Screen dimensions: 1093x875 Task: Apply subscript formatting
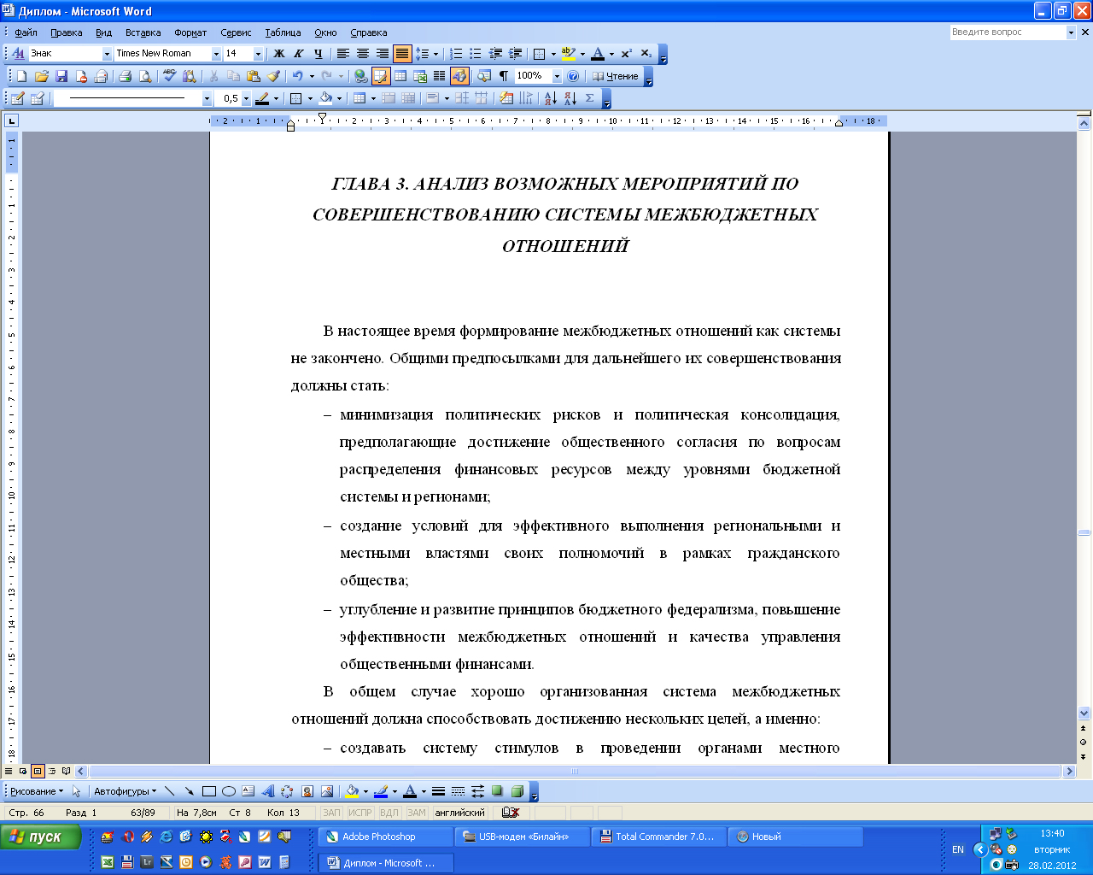click(x=646, y=54)
